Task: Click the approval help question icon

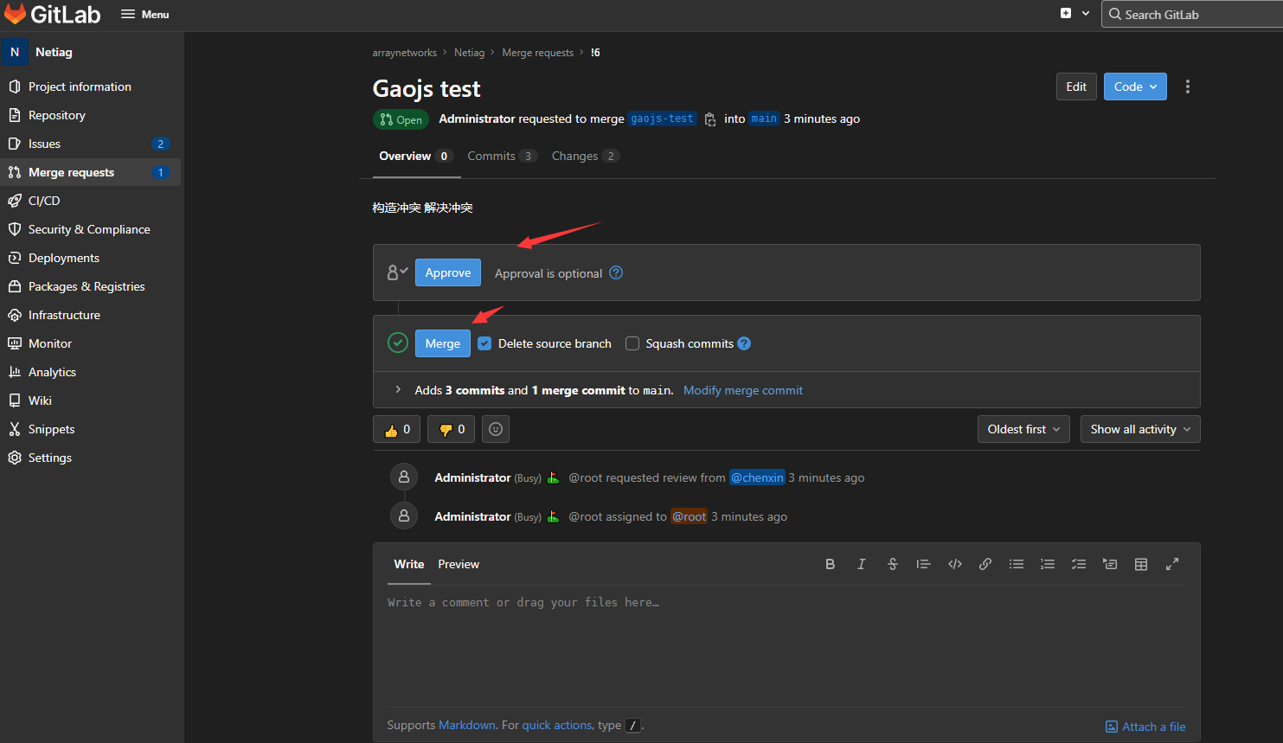Action: click(616, 272)
